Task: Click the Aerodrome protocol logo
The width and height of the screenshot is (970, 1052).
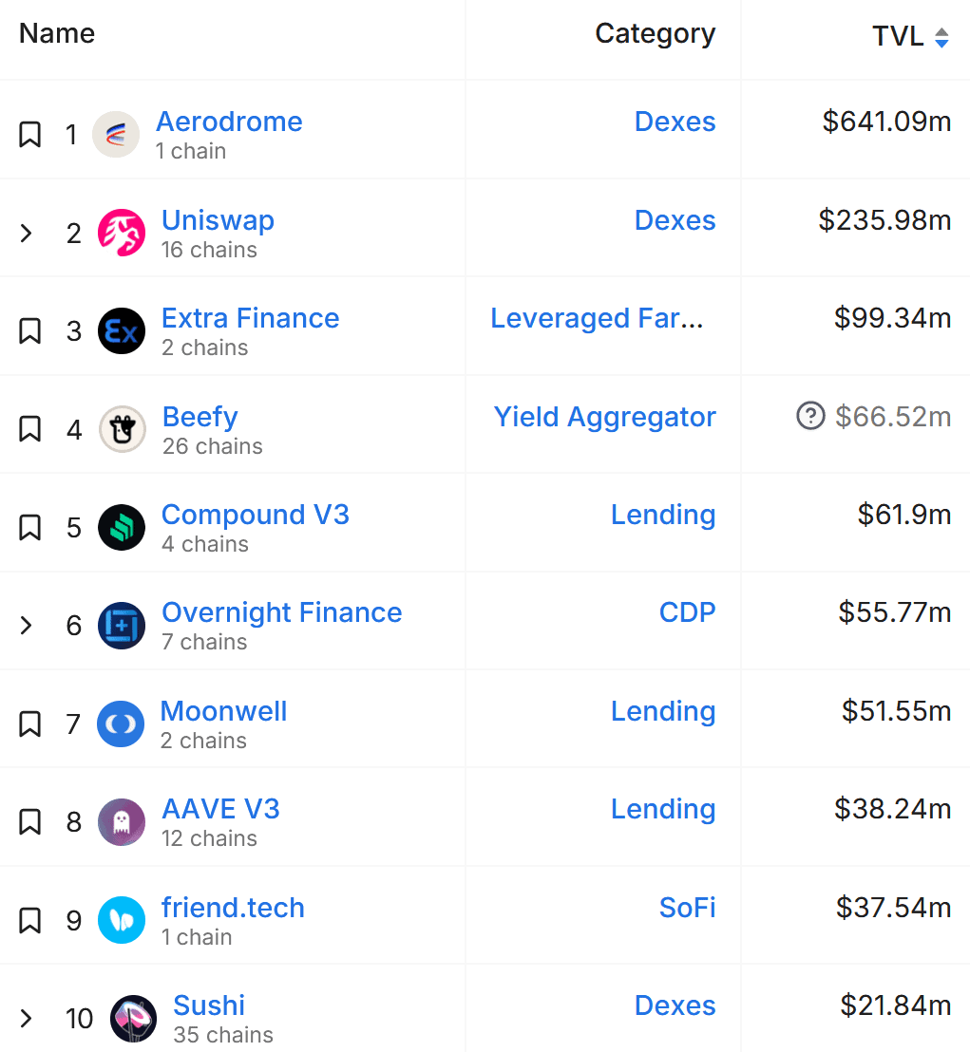Action: [116, 134]
